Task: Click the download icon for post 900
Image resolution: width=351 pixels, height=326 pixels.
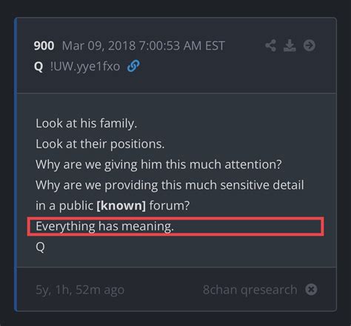Action: tap(290, 45)
